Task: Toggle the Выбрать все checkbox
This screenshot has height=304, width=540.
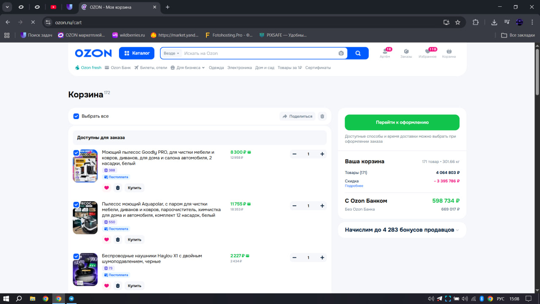Action: click(x=76, y=116)
